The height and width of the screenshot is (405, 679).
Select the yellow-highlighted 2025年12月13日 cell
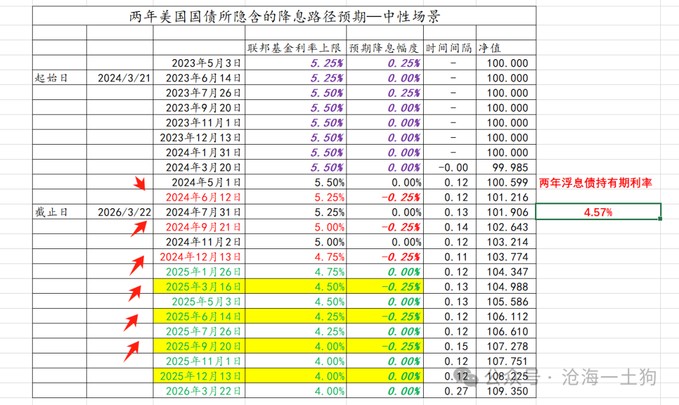tap(199, 376)
